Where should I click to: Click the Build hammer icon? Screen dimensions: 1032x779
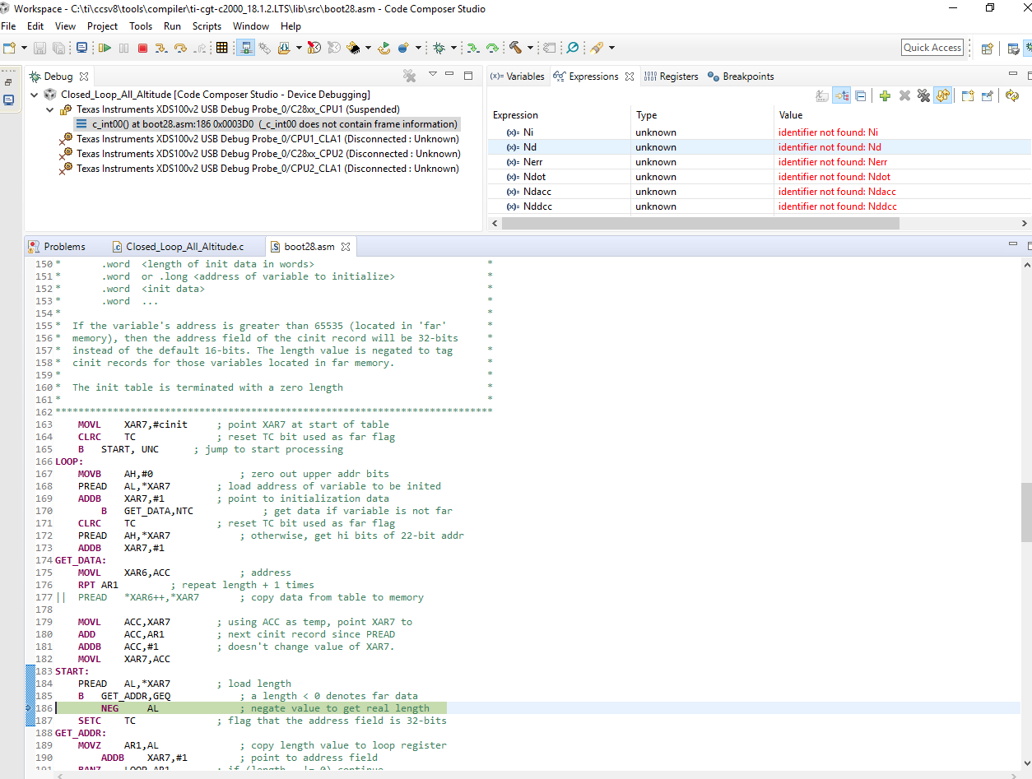515,49
